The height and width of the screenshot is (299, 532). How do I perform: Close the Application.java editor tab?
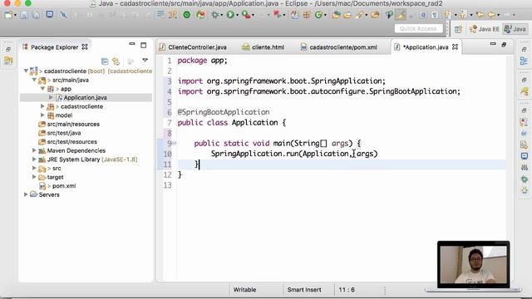[455, 47]
